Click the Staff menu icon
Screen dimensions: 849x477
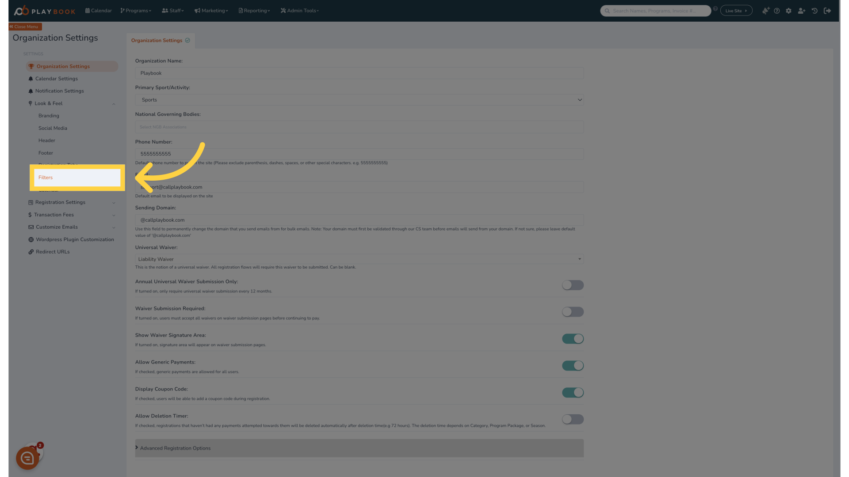(165, 11)
